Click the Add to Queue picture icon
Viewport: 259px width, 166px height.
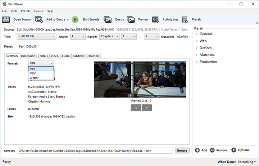tap(39, 19)
